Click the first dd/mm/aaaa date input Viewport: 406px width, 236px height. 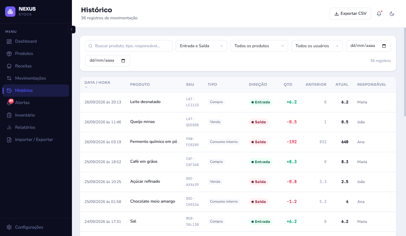[x=368, y=46]
